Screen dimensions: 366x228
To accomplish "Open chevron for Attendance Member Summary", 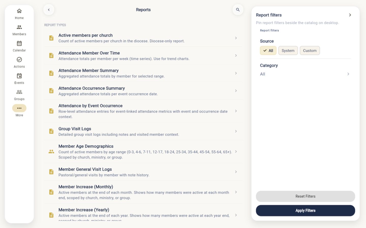I will click(x=236, y=73).
